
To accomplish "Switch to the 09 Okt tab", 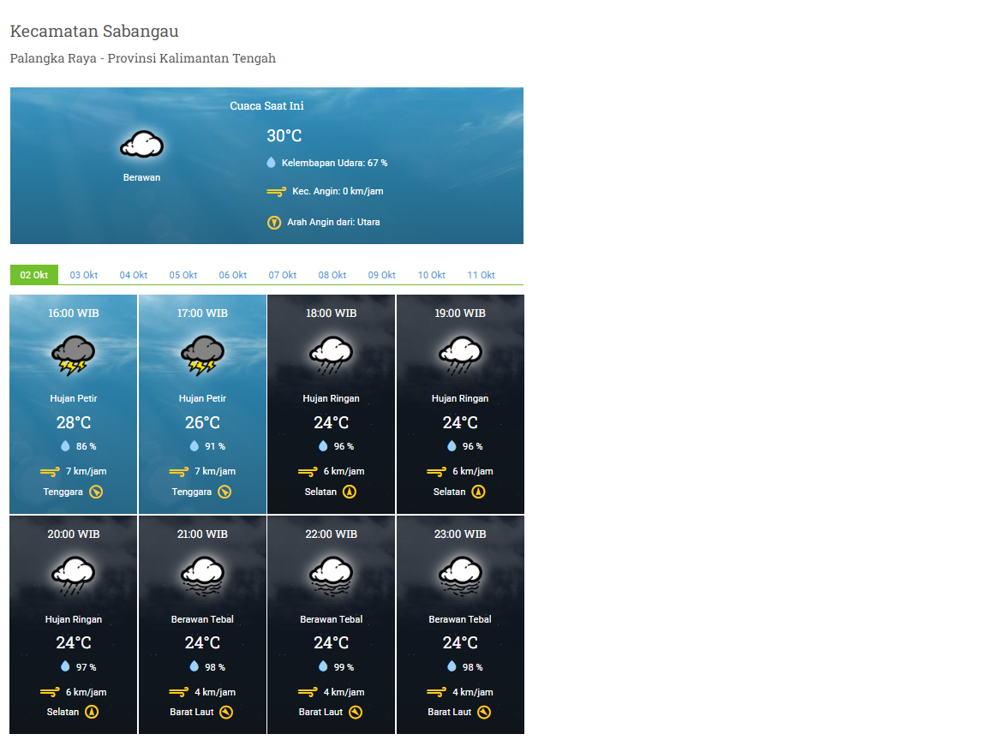I will coord(382,275).
